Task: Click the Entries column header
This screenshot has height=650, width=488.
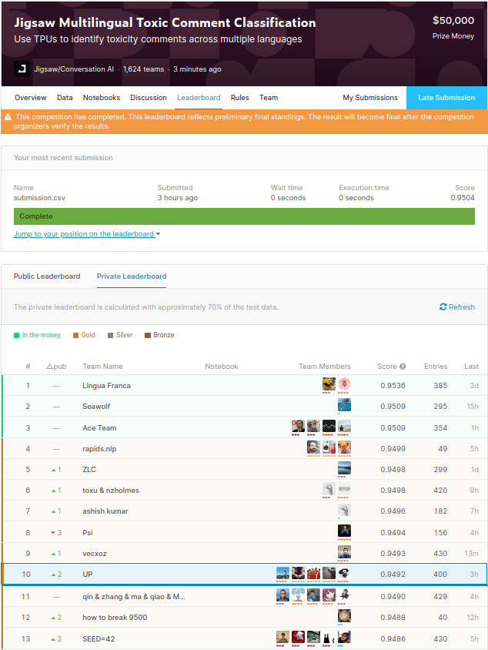Action: click(436, 367)
